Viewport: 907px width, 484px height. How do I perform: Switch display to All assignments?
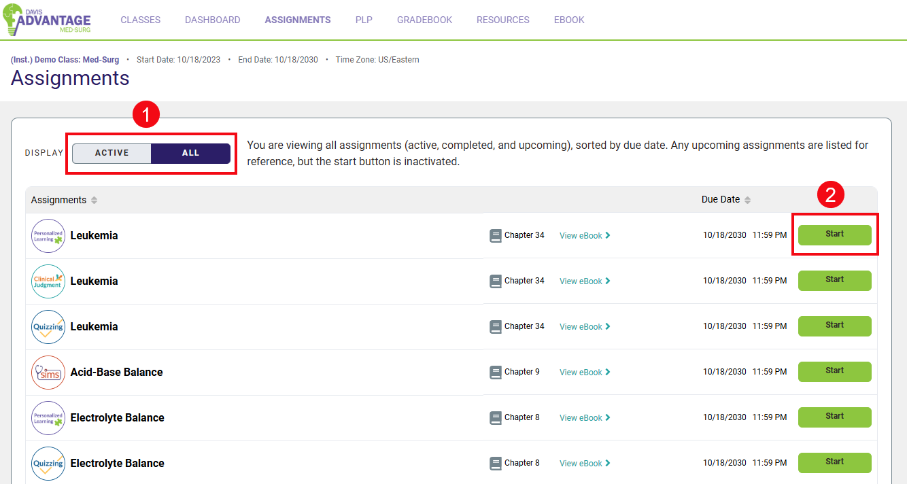[x=190, y=153]
